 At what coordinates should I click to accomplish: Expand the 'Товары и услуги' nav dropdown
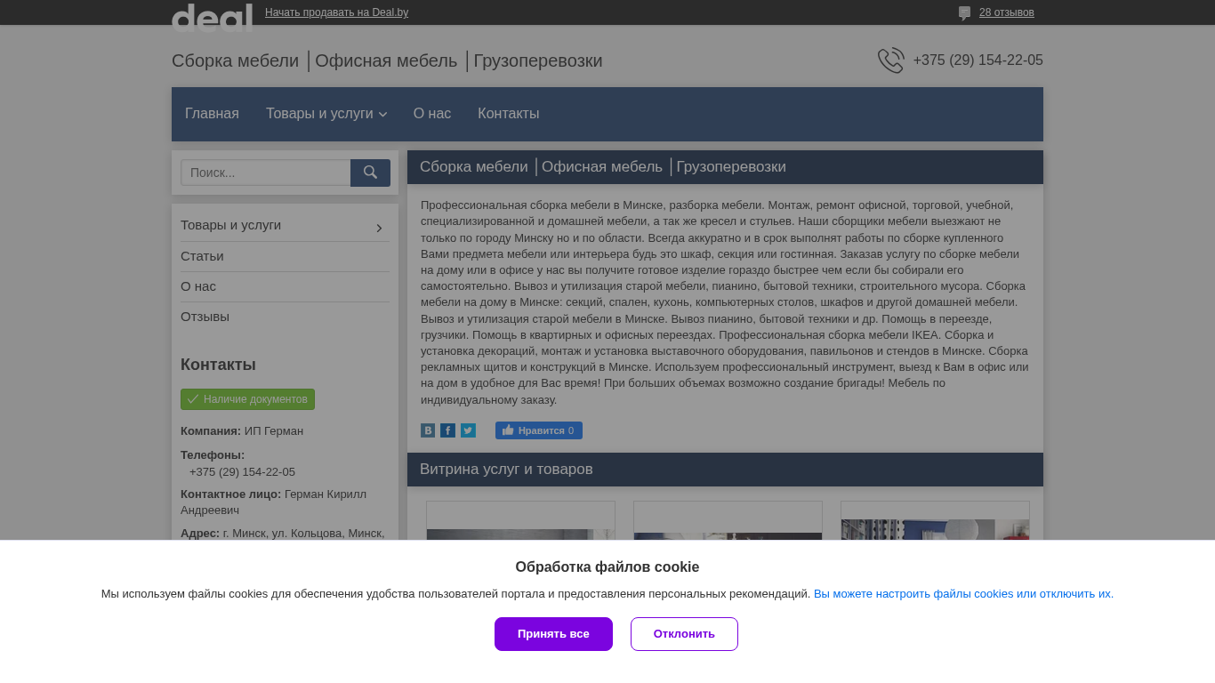point(326,114)
